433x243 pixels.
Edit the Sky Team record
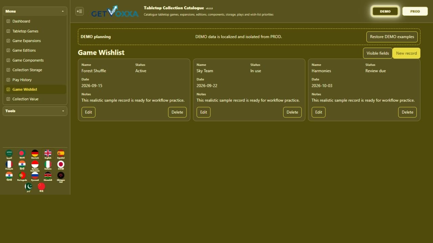click(203, 112)
